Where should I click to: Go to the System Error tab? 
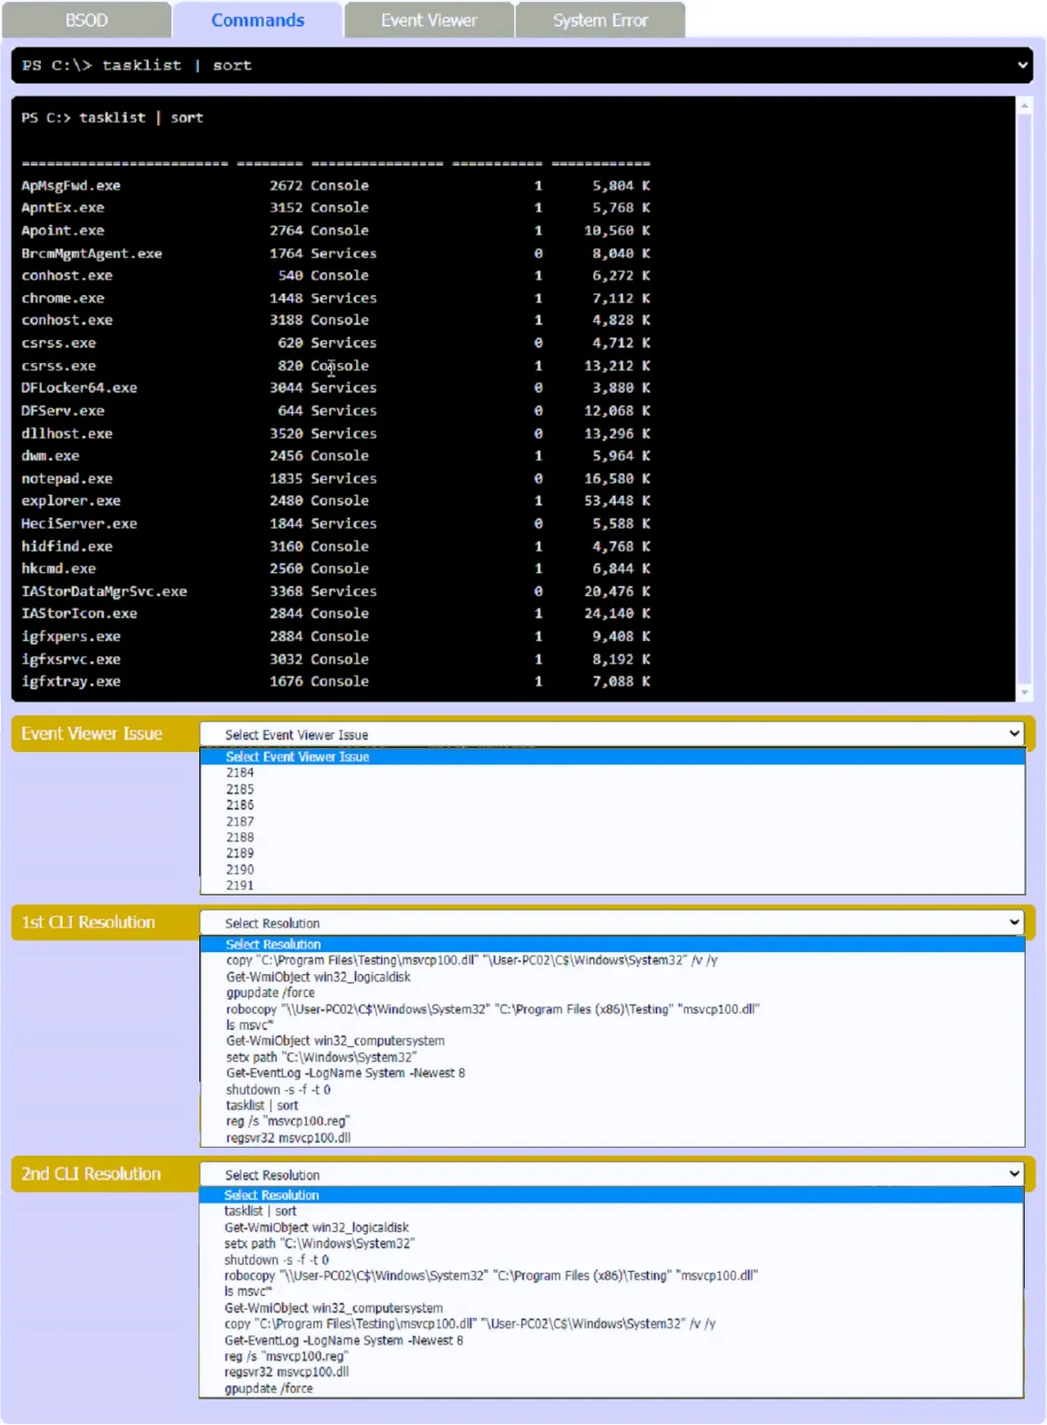601,20
